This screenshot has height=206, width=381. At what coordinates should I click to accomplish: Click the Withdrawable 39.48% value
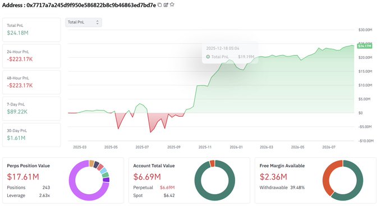click(297, 187)
